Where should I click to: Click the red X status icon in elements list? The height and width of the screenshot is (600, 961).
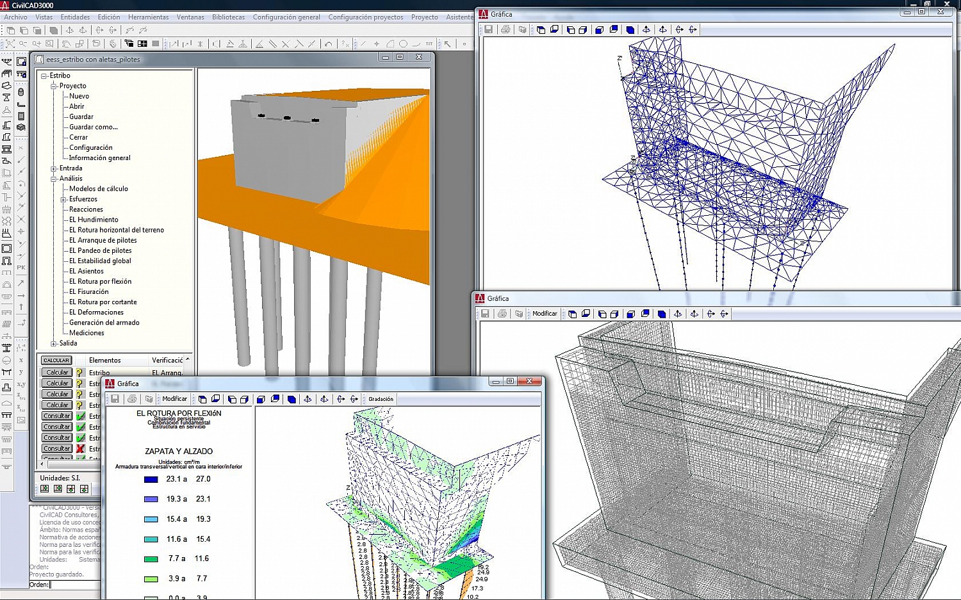(x=80, y=448)
